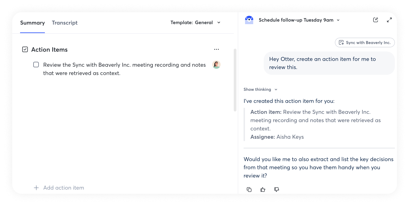Expand the Schedule follow-up chat title dropdown
The image size is (406, 206).
(x=338, y=20)
